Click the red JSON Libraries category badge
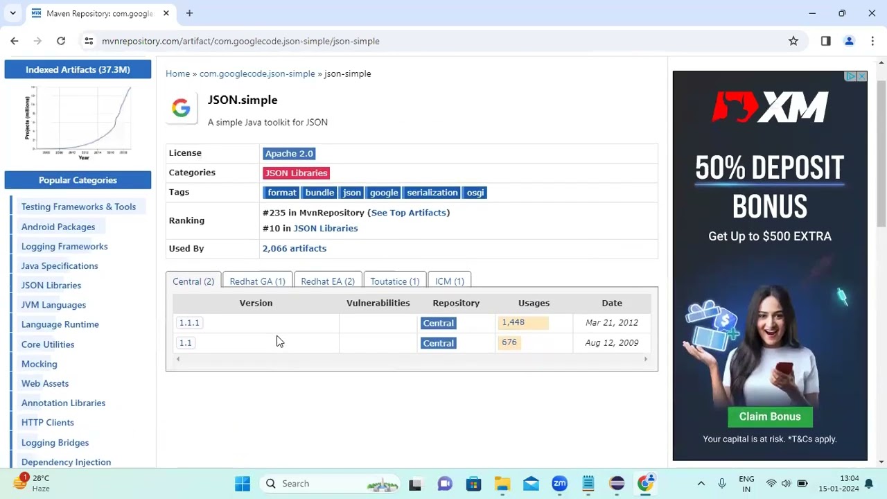 tap(296, 173)
